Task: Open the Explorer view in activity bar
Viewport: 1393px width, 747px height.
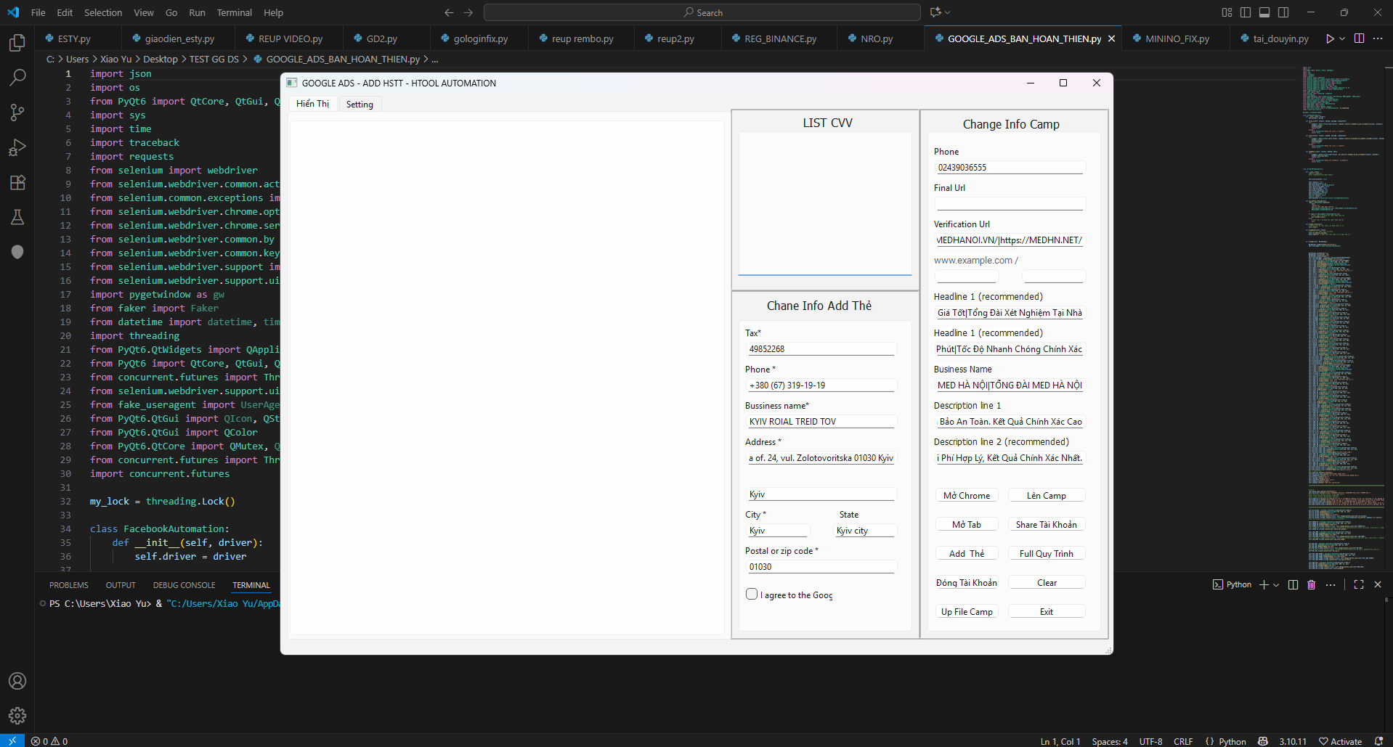Action: pos(17,43)
